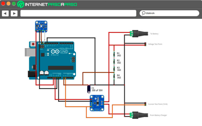The width and height of the screenshot is (202, 126).
Task: Click the browser back arrow button
Action: tap(6, 13)
